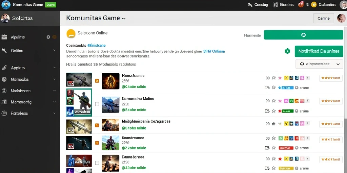Click the wheel icon next to Fonaleos

tap(4, 113)
